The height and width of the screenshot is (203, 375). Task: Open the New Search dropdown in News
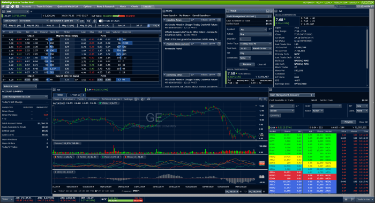(170, 16)
